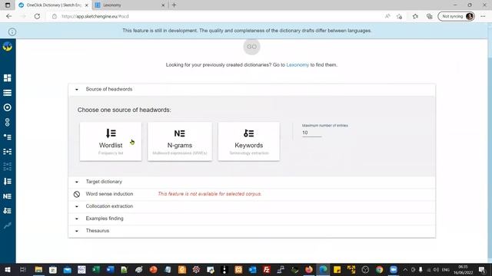
Task: Click the disabled icon beside Word sense induction
Action: pyautogui.click(x=77, y=194)
